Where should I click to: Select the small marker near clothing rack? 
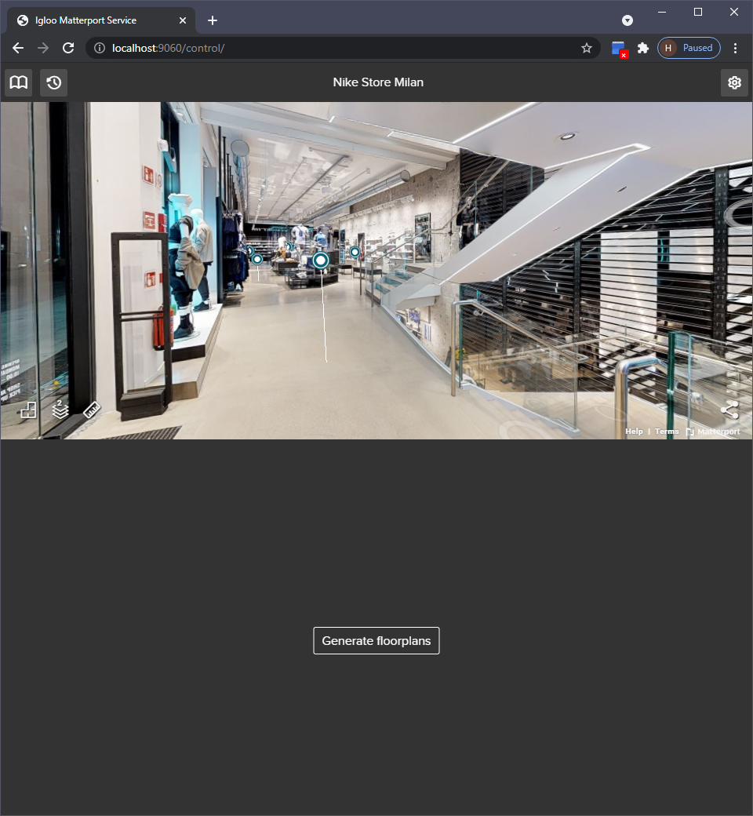(256, 259)
